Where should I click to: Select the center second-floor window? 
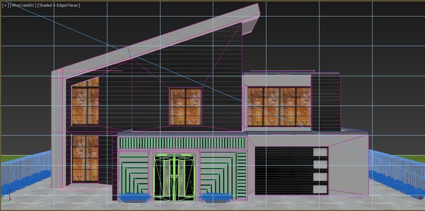[x=186, y=107]
